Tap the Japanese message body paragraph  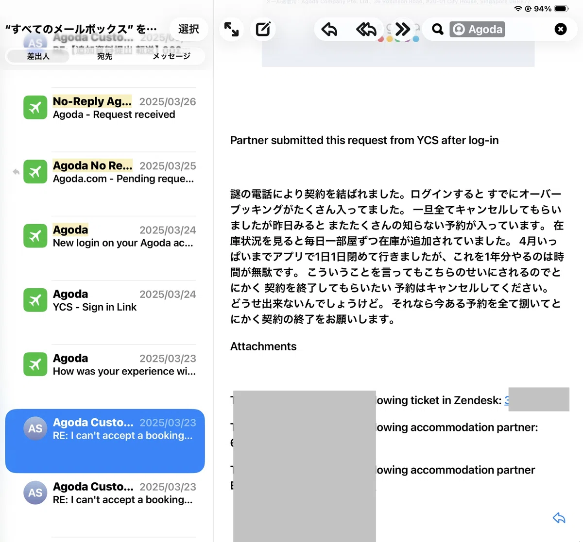pyautogui.click(x=397, y=257)
